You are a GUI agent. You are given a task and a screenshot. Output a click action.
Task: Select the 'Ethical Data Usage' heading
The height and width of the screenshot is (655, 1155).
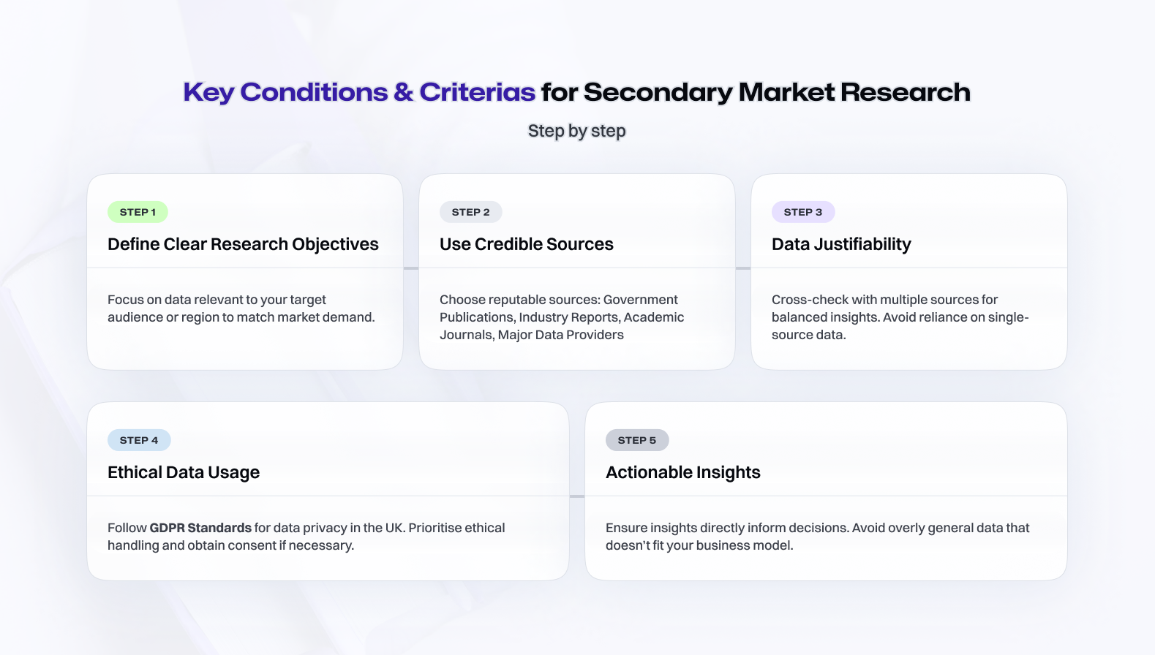tap(184, 472)
